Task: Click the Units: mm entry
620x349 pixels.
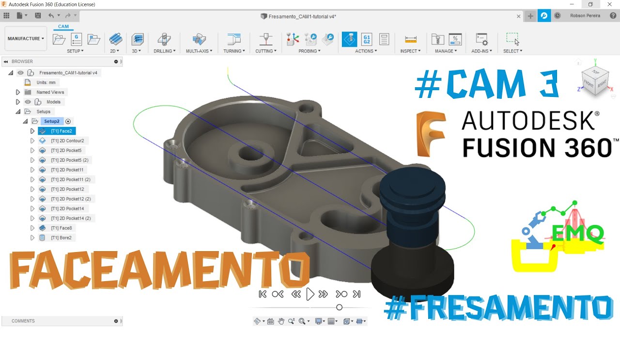Action: (46, 82)
